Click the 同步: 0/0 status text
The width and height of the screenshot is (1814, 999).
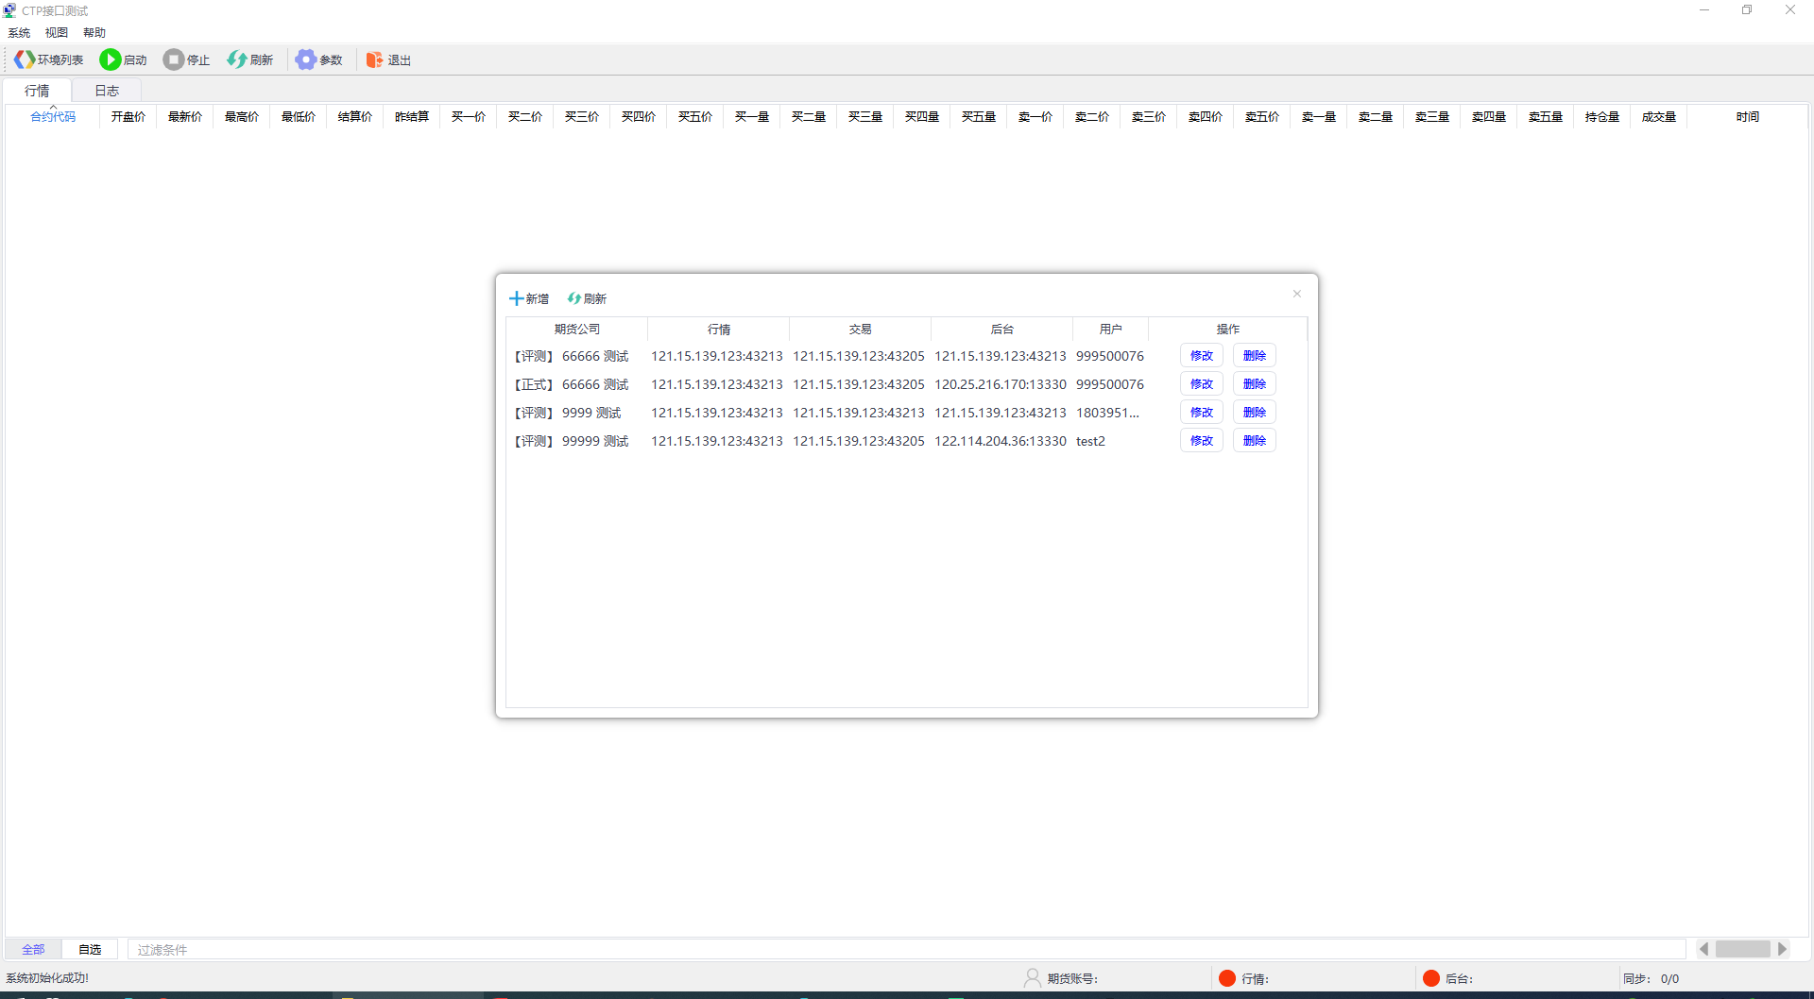coord(1651,978)
